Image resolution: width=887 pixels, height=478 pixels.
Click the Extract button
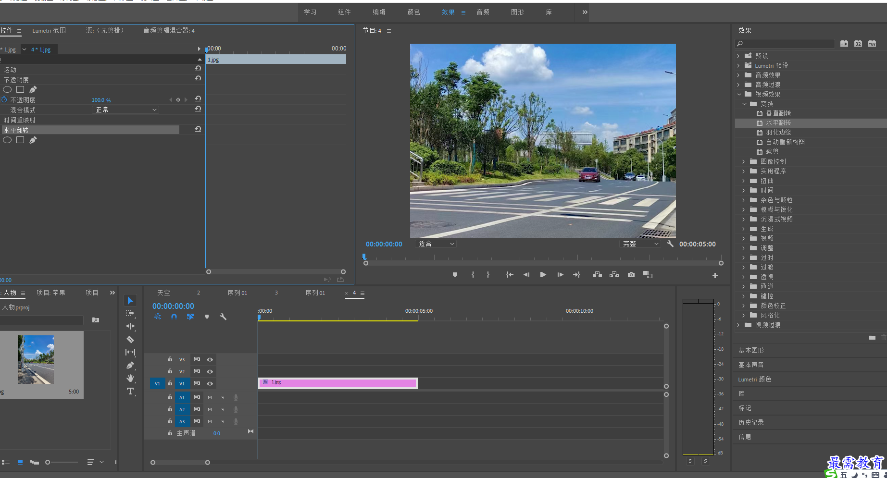pos(614,275)
